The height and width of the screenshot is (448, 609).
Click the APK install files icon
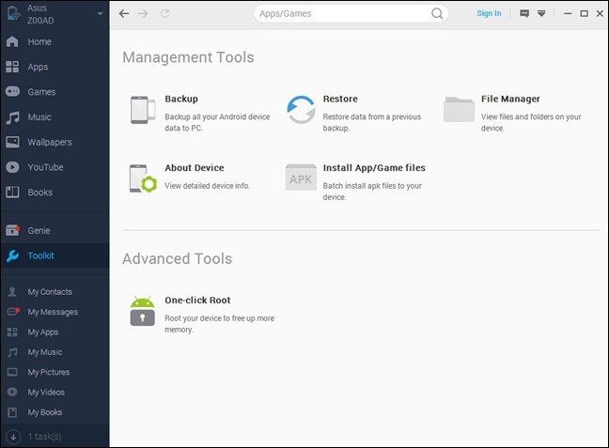[x=301, y=178]
